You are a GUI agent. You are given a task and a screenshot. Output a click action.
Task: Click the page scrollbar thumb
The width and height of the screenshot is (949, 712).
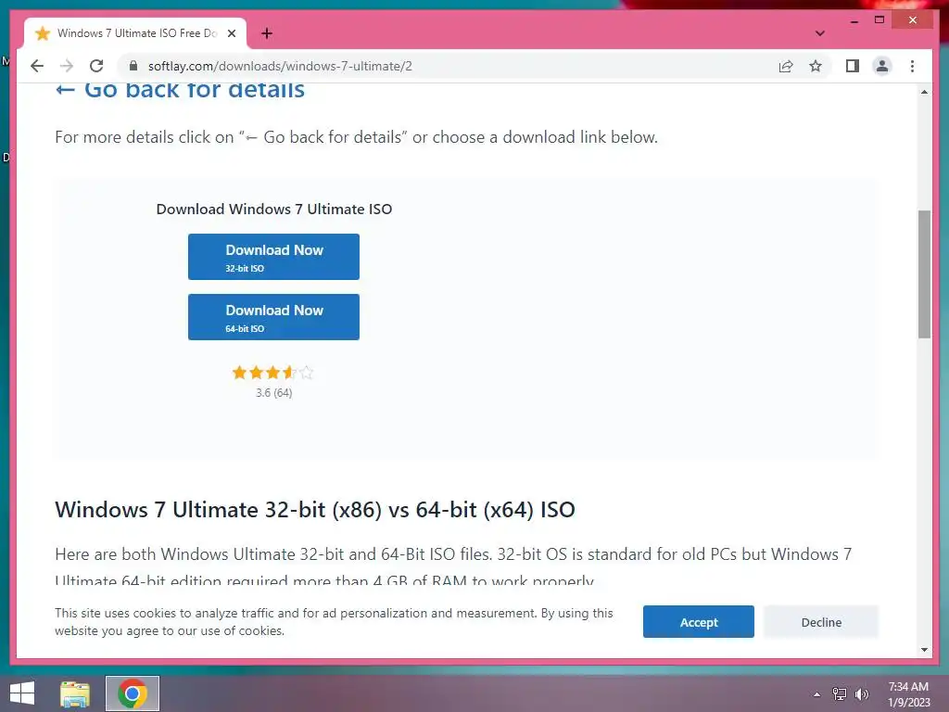[924, 274]
